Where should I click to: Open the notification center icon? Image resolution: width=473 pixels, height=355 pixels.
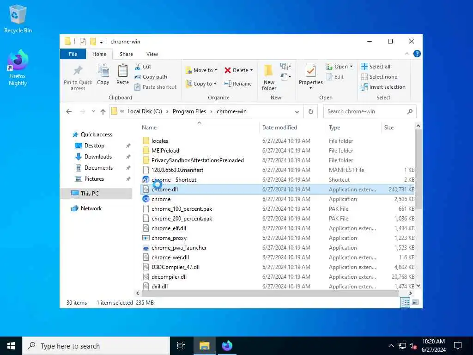click(458, 346)
